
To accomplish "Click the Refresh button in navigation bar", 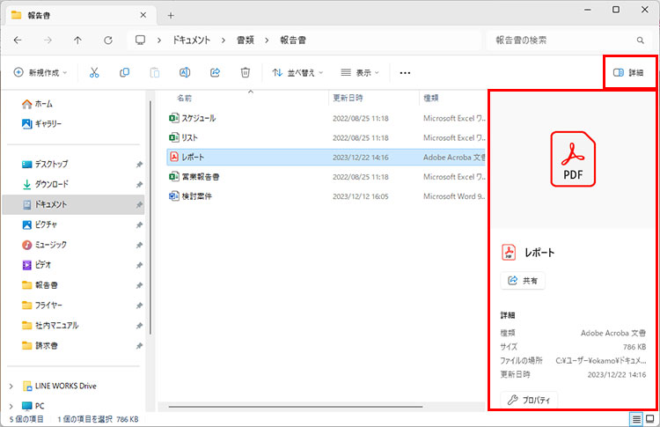I will (108, 40).
